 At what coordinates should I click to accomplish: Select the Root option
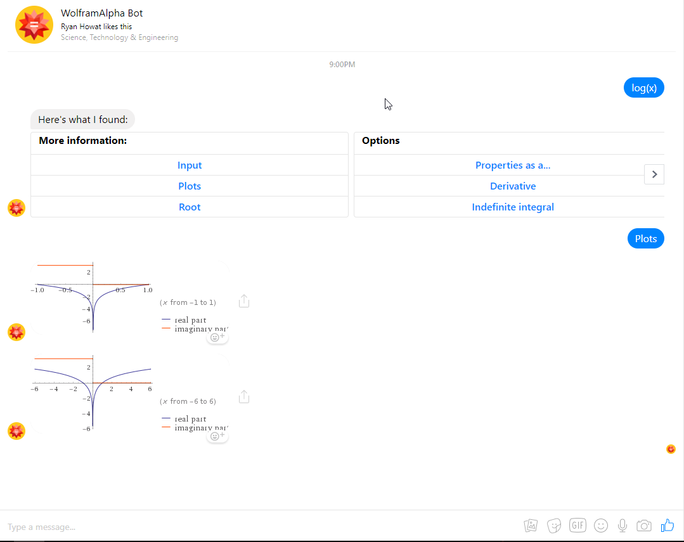pos(190,207)
